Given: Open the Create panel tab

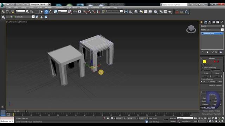Looking at the screenshot, I should click(201, 22).
